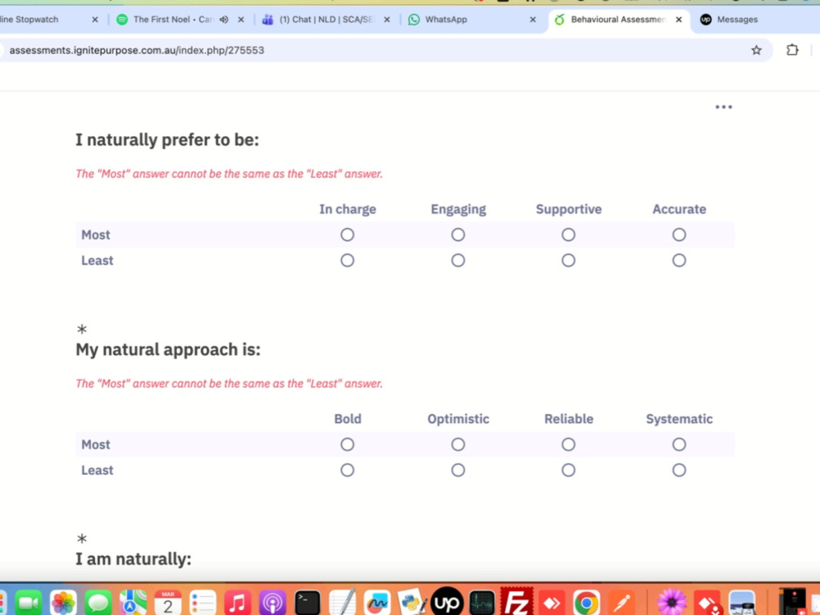The image size is (820, 615).
Task: Close the Chat NLD tab
Action: coord(387,20)
